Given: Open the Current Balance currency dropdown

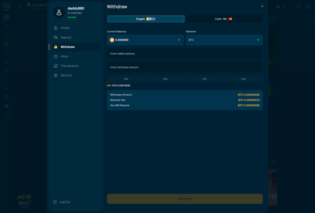Looking at the screenshot, I should (145, 40).
